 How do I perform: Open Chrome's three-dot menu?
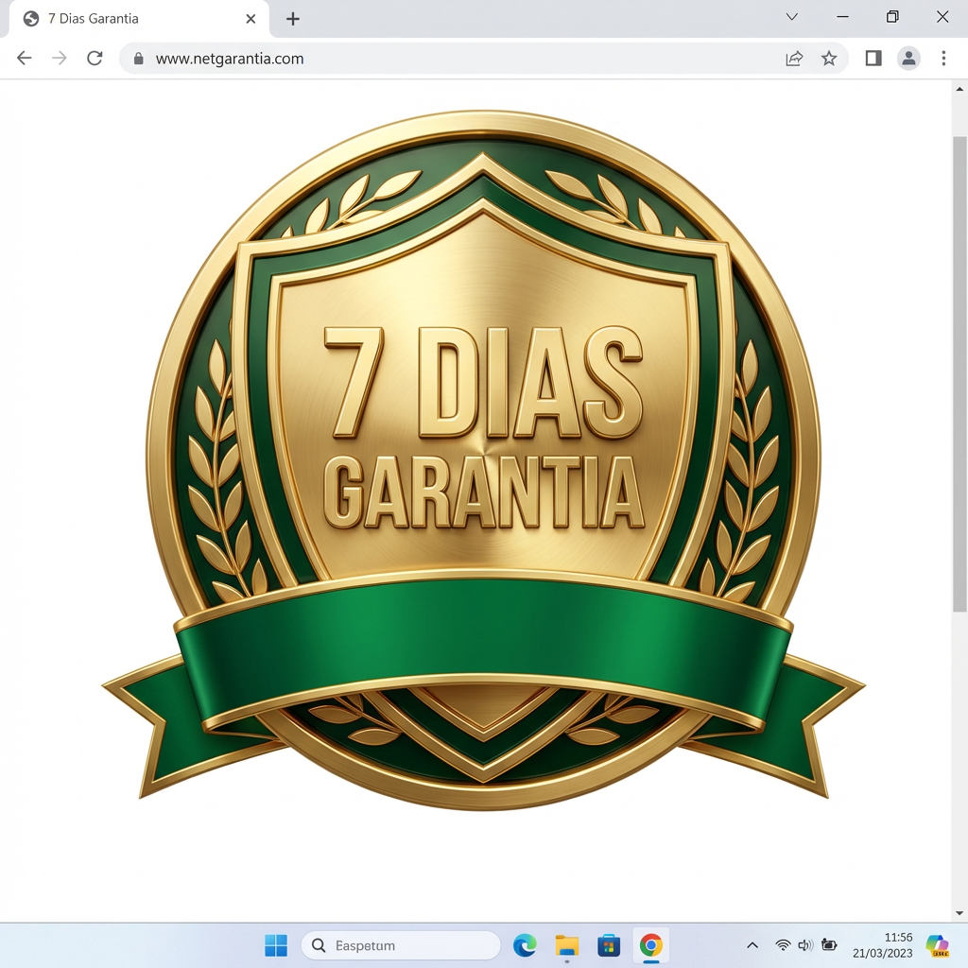click(943, 58)
